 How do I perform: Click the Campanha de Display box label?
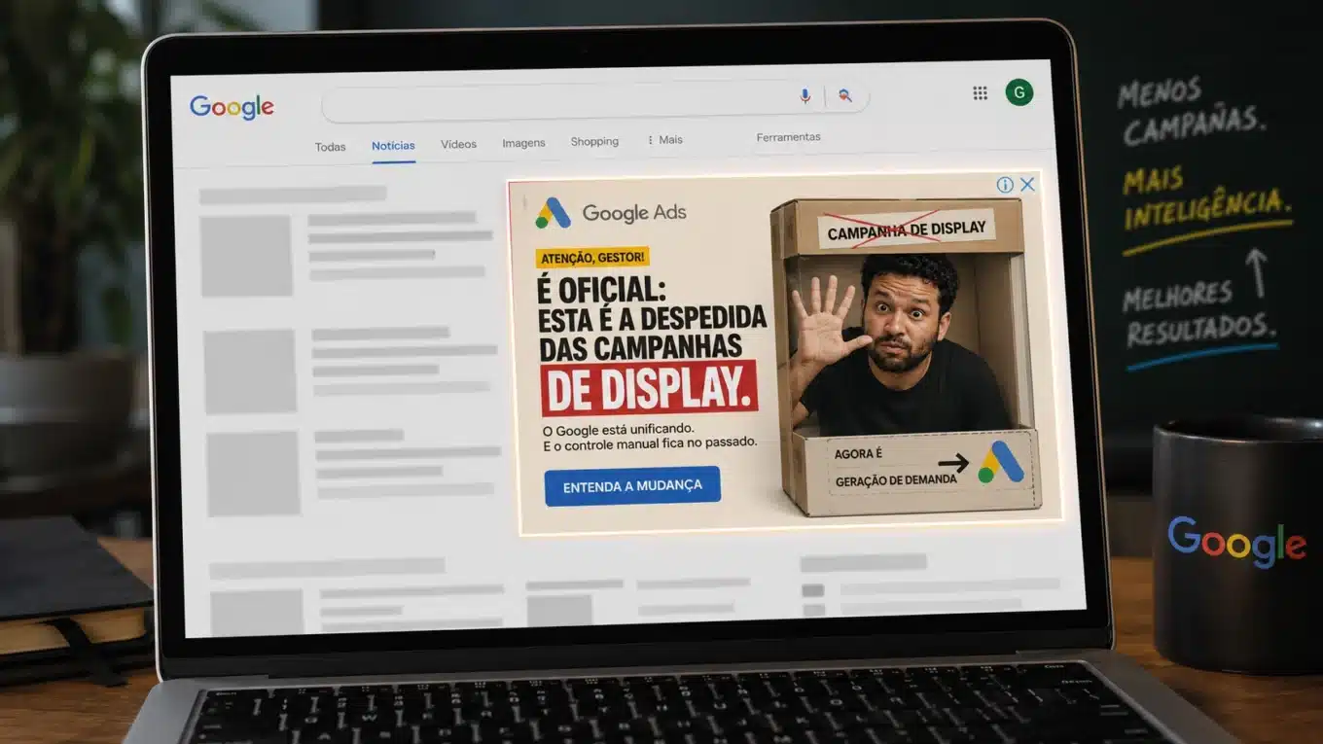[906, 230]
